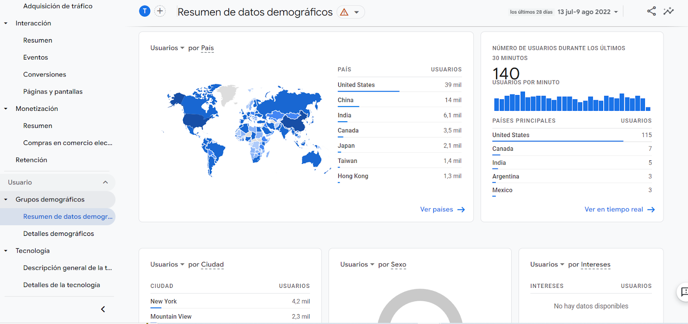Select China row in País table
The width and height of the screenshot is (688, 324).
click(x=399, y=100)
